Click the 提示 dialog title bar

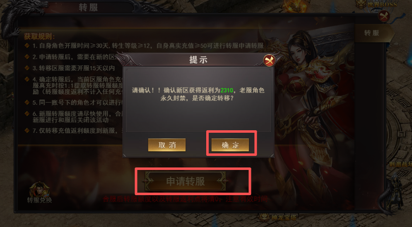tap(198, 60)
